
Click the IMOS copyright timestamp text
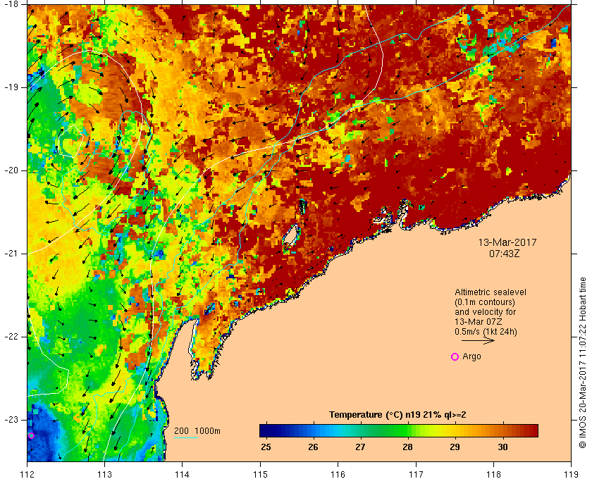582,363
